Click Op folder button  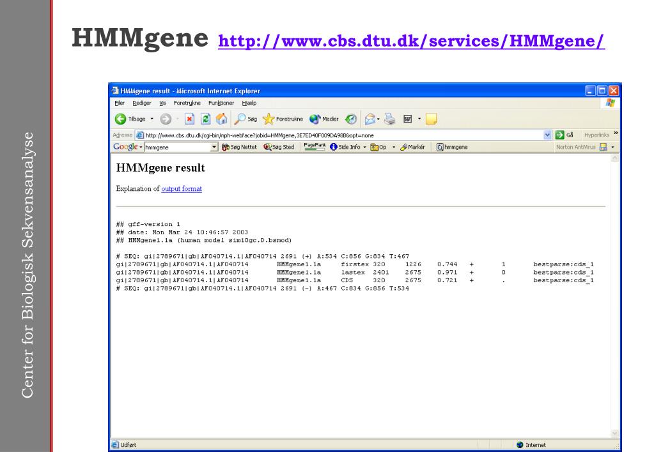[x=378, y=147]
